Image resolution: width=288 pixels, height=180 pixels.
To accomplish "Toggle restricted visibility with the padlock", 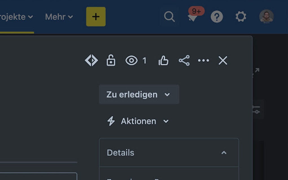I will point(111,60).
